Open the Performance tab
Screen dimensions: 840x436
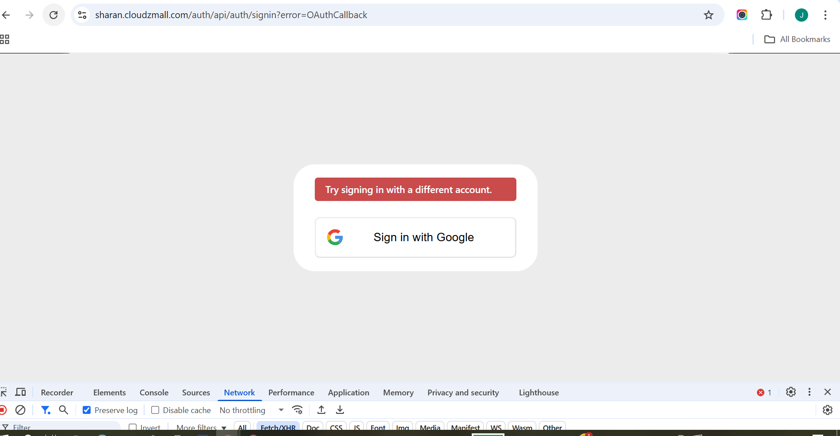click(291, 393)
